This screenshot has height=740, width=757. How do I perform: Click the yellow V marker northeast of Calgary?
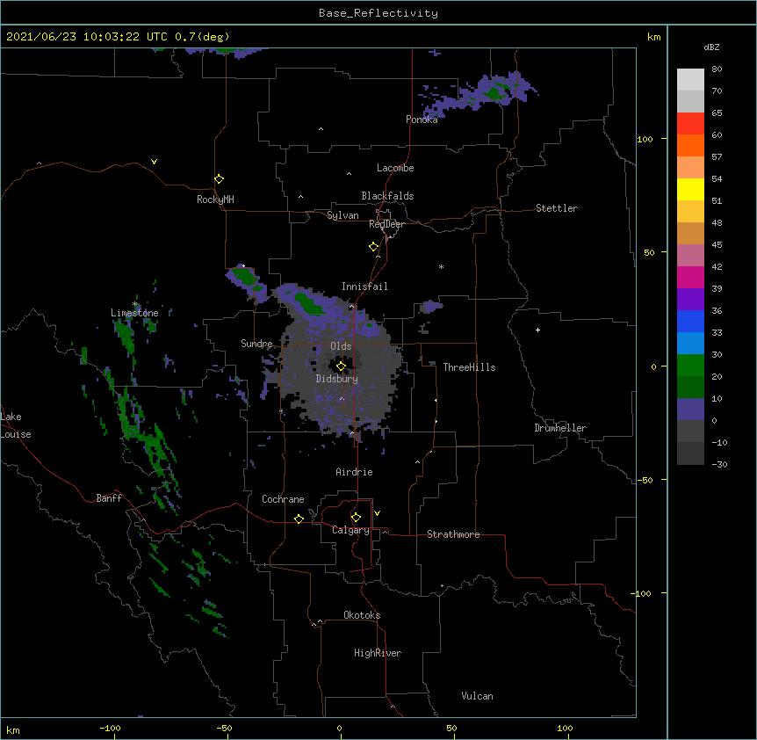click(377, 513)
